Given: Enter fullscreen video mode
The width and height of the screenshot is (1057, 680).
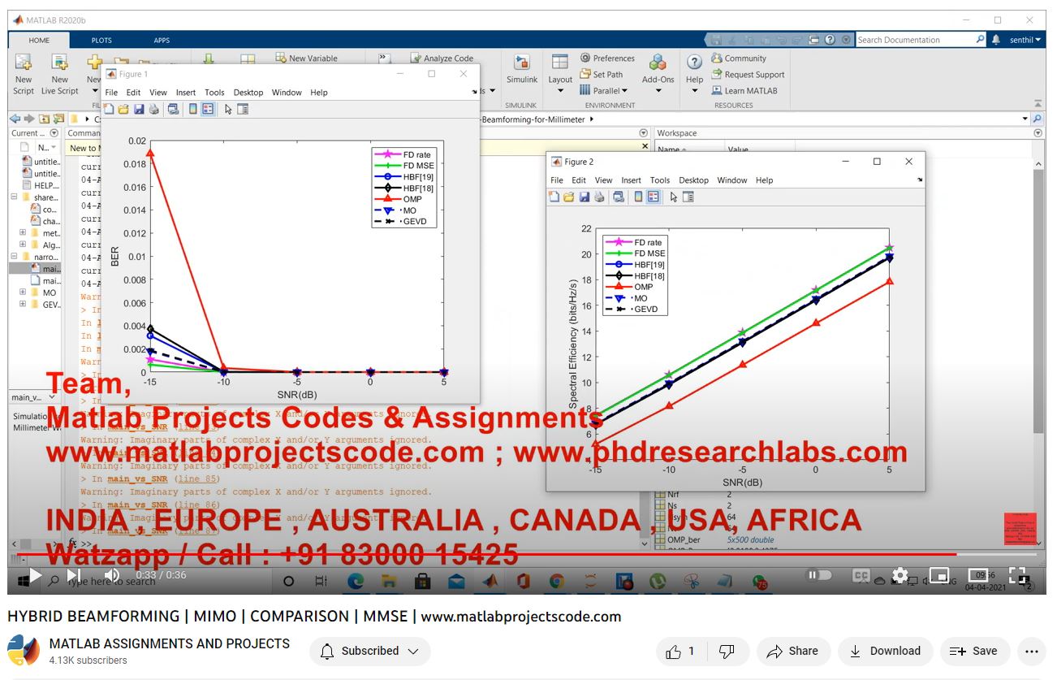Looking at the screenshot, I should 1018,575.
